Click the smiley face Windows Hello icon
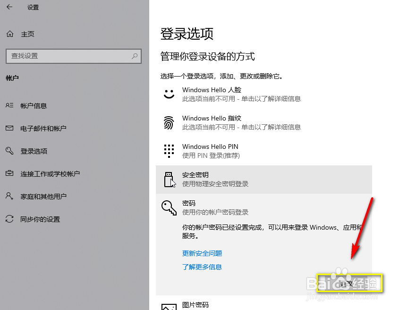Screen dimensions: 399x310 [169, 94]
